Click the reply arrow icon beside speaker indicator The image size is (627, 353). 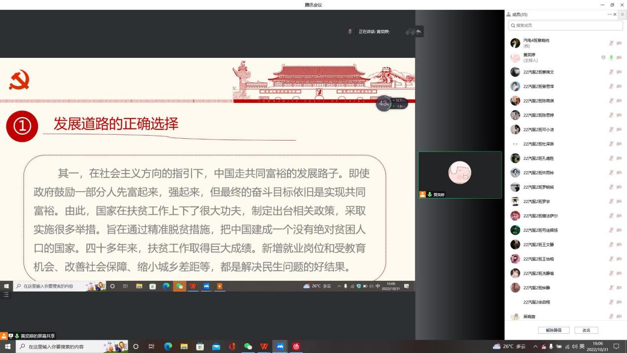(x=419, y=32)
